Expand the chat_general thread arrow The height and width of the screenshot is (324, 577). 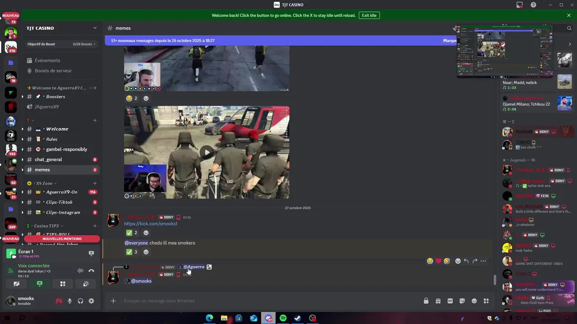click(x=22, y=160)
